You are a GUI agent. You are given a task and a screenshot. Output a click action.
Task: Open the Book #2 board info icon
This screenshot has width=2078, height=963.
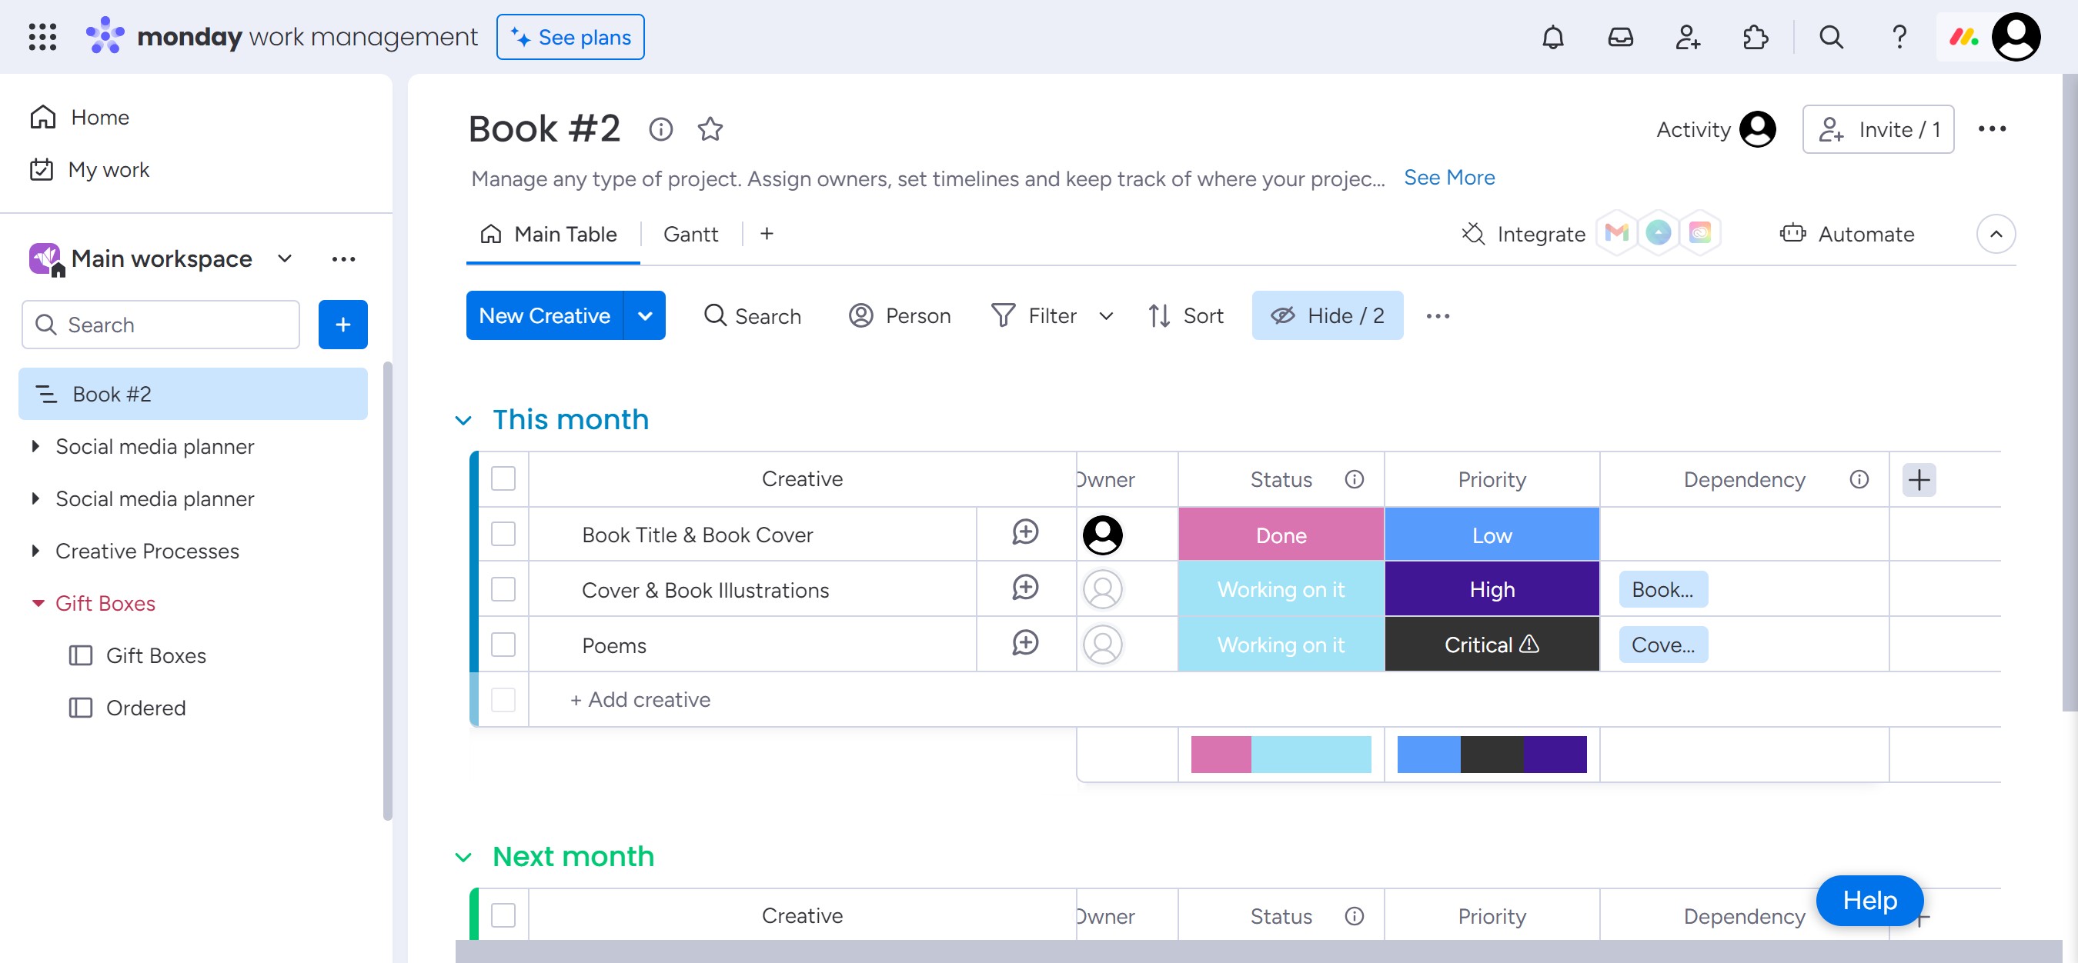coord(660,129)
